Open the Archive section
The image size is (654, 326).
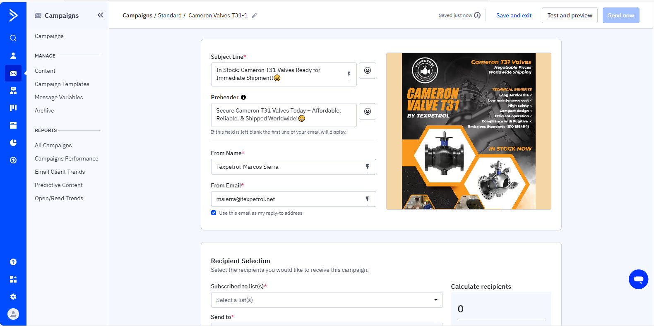pos(44,110)
